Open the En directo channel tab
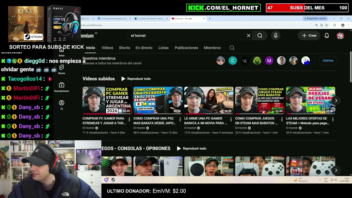Image resolution: width=352 pixels, height=198 pixels. point(144,48)
